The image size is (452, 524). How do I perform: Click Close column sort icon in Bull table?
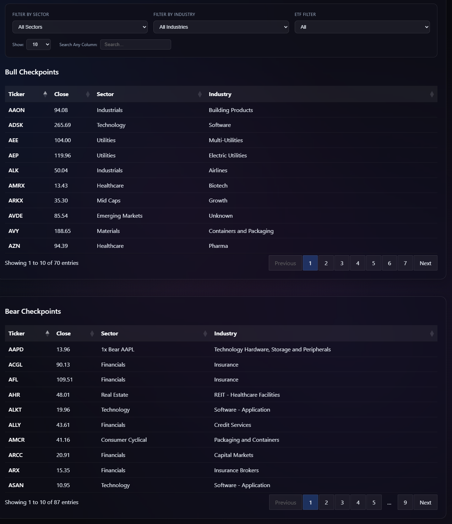click(88, 94)
